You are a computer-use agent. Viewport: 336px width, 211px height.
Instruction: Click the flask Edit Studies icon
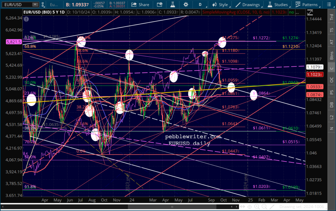click(x=173, y=5)
